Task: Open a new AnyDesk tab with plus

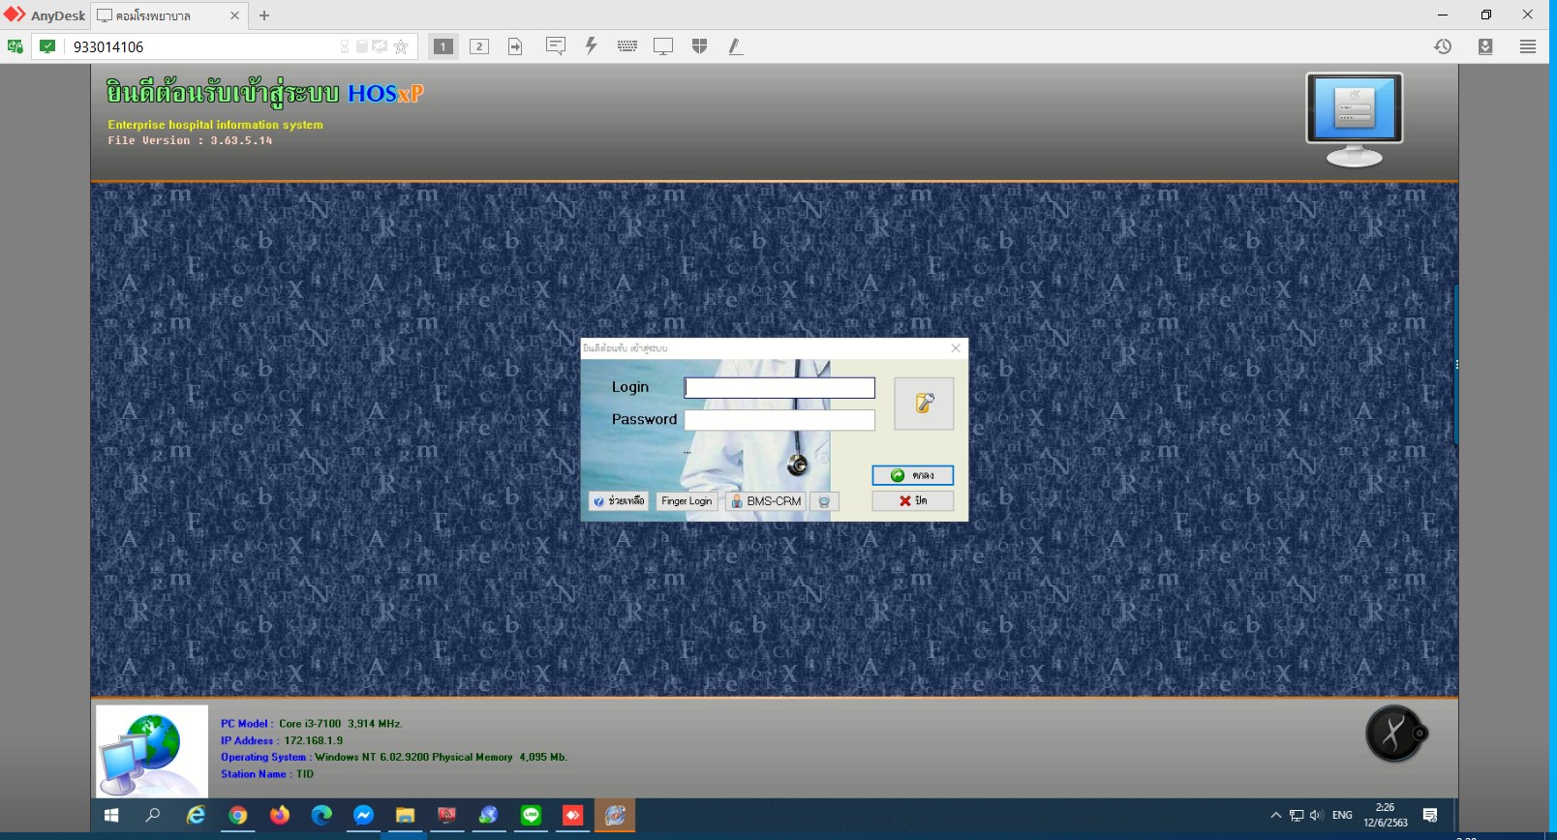Action: (x=264, y=15)
